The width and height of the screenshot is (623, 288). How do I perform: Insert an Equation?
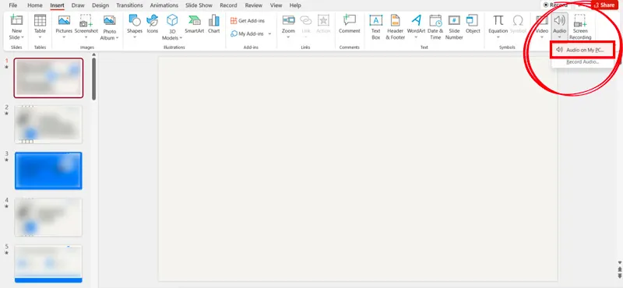[498, 26]
